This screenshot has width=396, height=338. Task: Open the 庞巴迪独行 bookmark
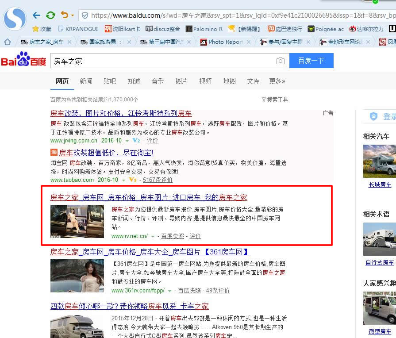(x=285, y=29)
